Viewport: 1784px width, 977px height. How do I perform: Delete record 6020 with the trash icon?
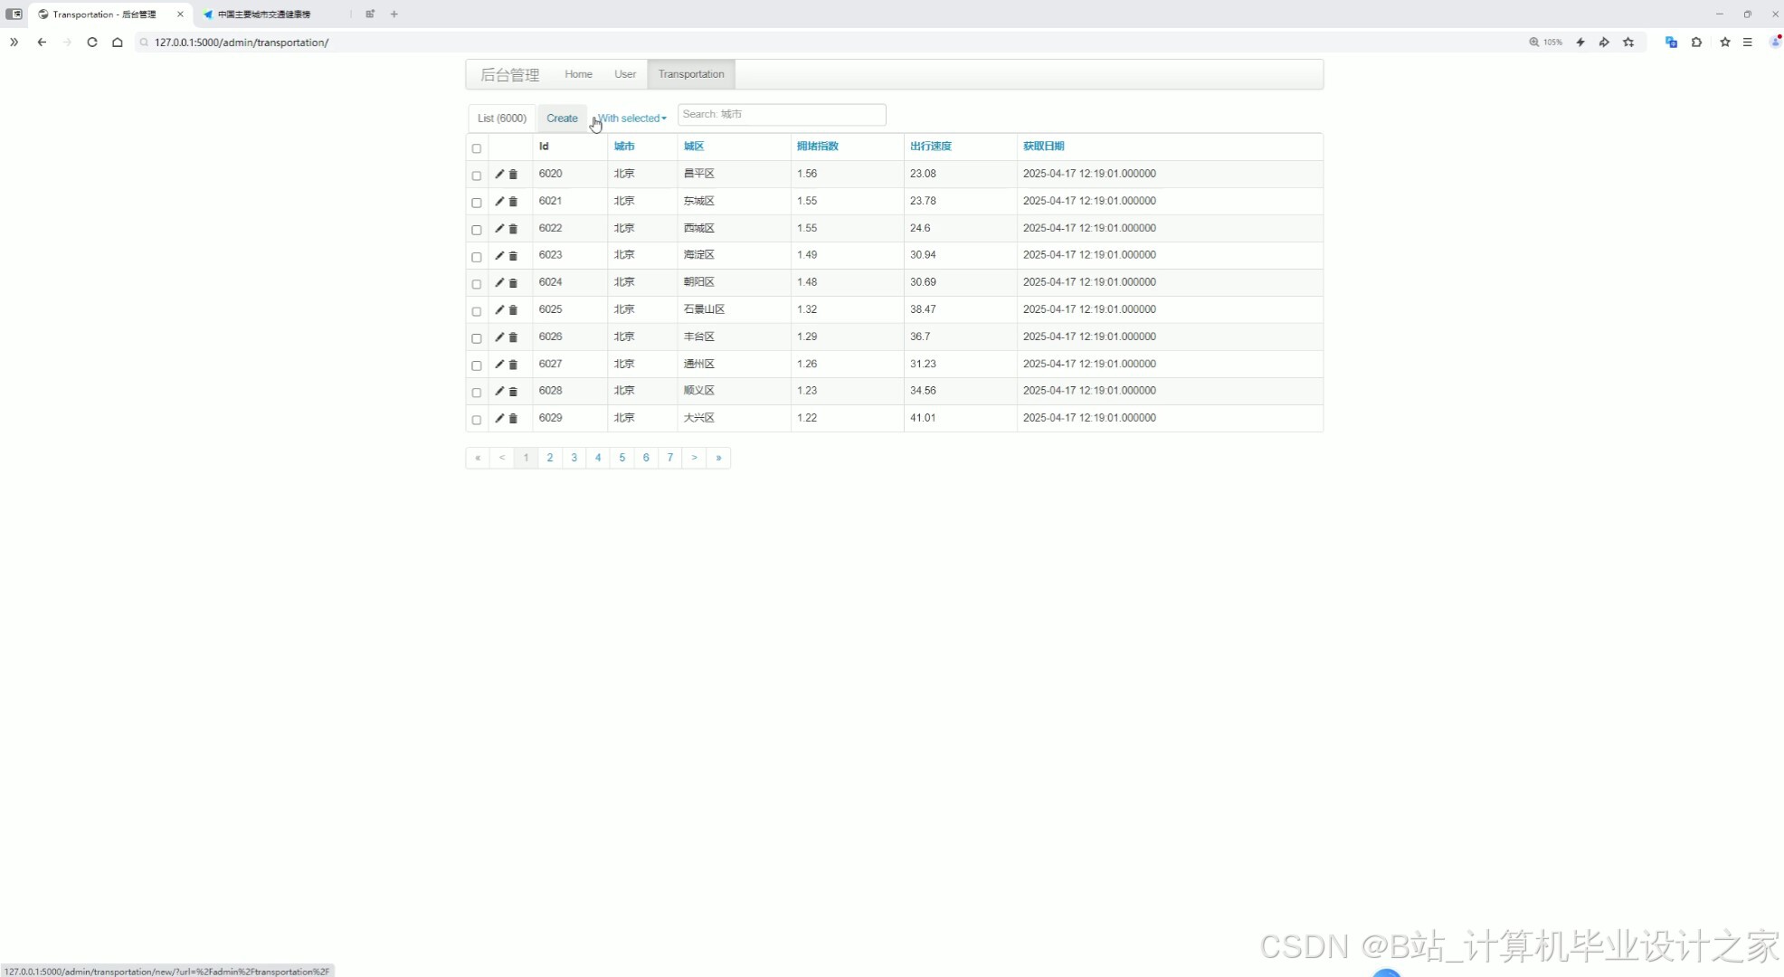[x=513, y=174]
